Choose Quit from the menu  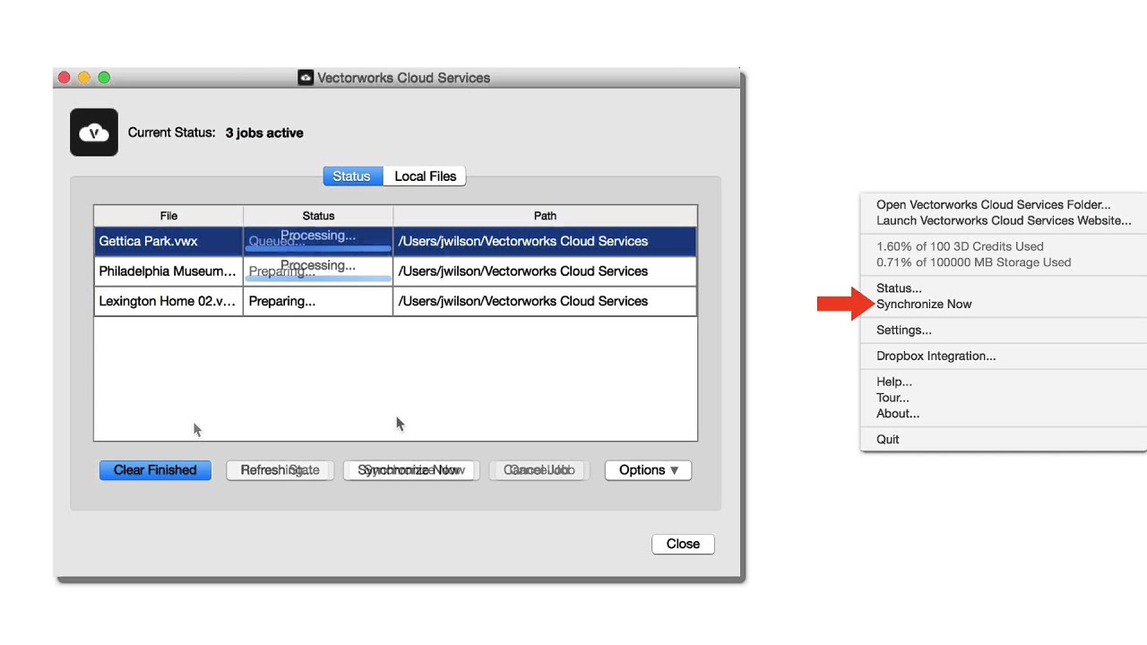887,440
